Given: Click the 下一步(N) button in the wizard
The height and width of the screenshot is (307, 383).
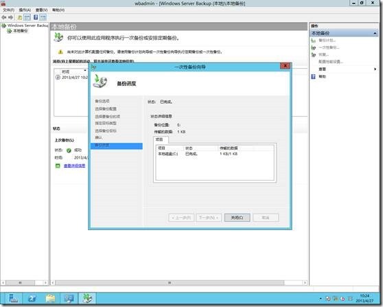Looking at the screenshot, I should click(x=209, y=218).
